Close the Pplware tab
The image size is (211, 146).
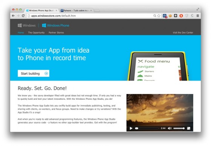(x=91, y=11)
